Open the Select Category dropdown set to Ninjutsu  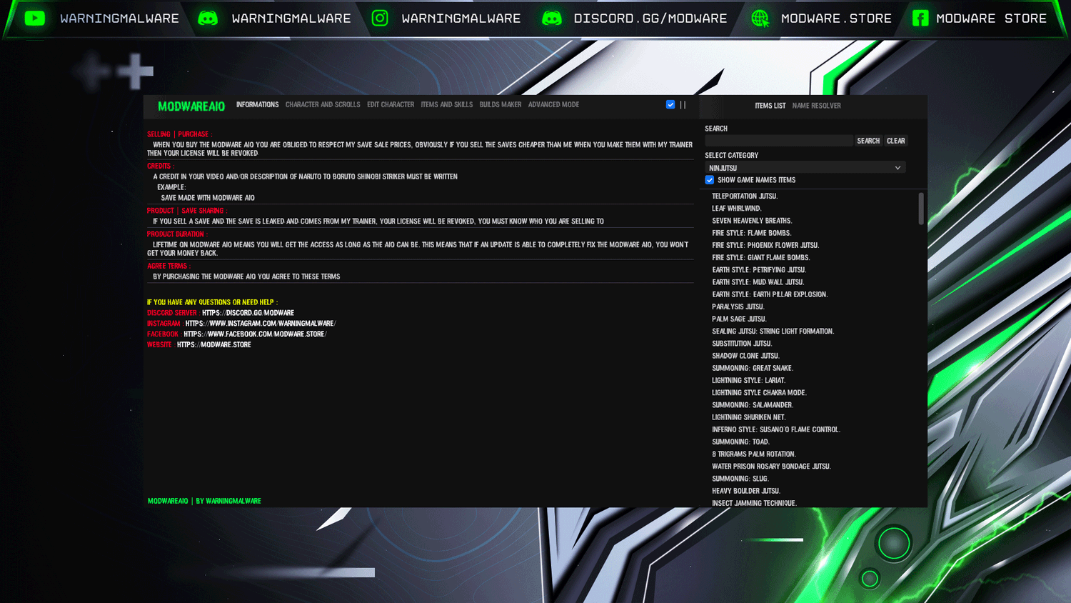click(805, 168)
